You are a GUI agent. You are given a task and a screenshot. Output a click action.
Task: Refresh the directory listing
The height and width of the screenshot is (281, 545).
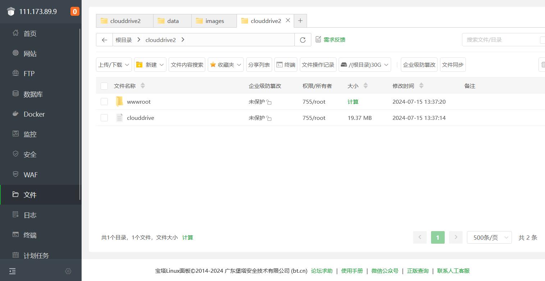point(303,40)
